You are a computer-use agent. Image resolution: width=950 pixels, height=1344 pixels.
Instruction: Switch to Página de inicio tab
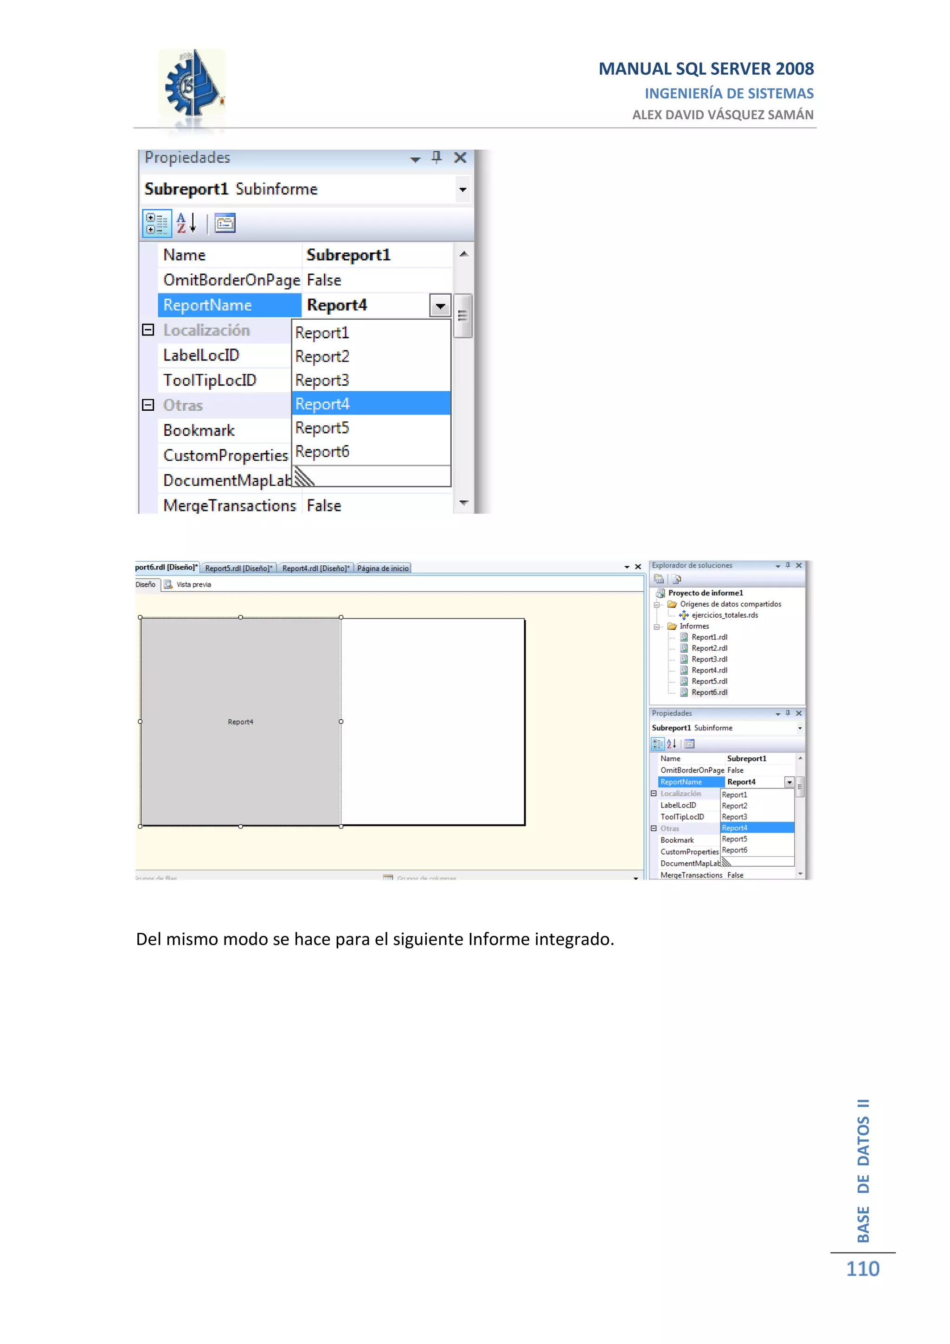point(383,569)
